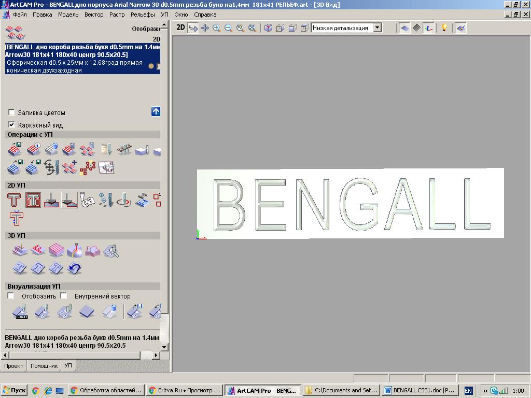
Task: Click the zoom out magnifier icon
Action: pos(228,28)
